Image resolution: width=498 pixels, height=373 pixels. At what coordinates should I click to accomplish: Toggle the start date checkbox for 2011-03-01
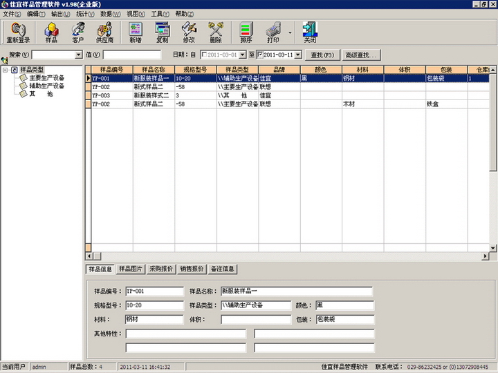pyautogui.click(x=204, y=55)
